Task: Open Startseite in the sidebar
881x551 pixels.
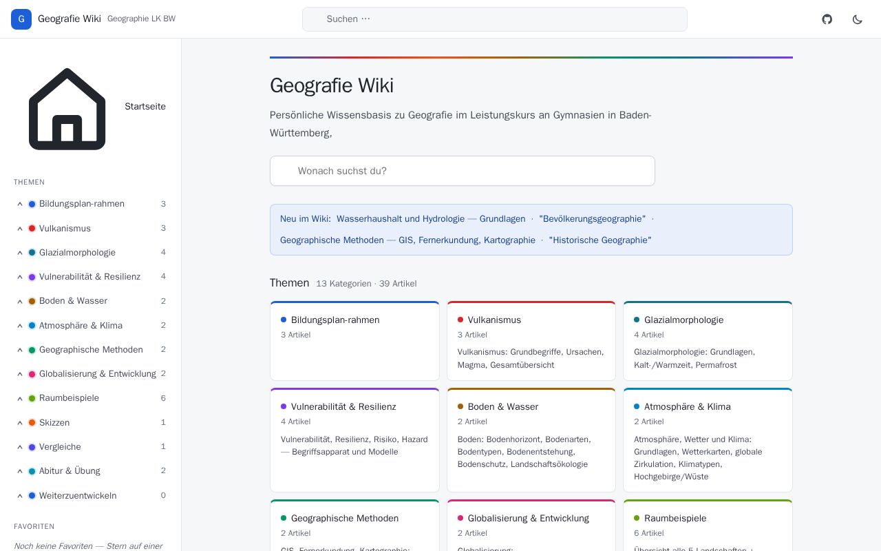Action: [x=145, y=107]
